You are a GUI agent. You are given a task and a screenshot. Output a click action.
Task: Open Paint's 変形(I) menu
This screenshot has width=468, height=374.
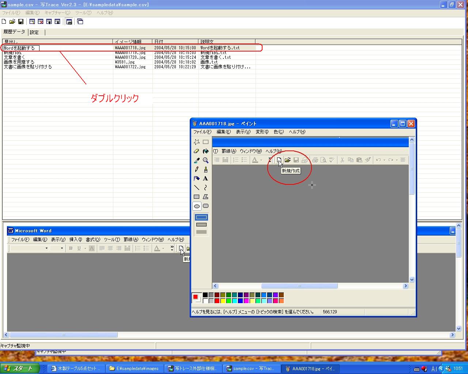262,132
